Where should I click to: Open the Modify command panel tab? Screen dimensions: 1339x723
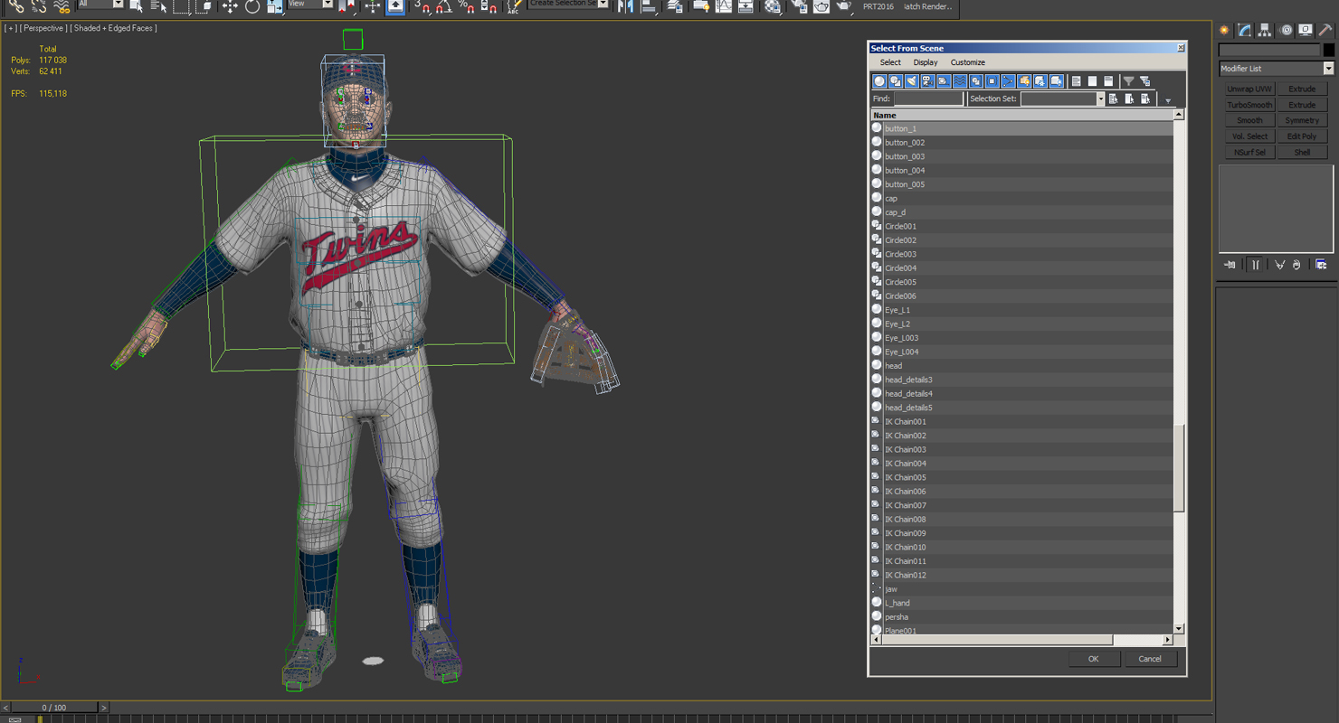1245,30
